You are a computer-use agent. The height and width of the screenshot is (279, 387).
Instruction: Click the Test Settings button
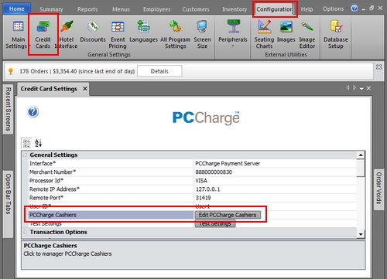215,223
